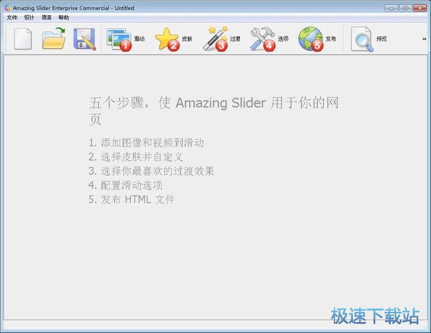Screen dimensions: 431x333
Task: Click the Amazing Slider title bar app icon
Action: [7, 7]
